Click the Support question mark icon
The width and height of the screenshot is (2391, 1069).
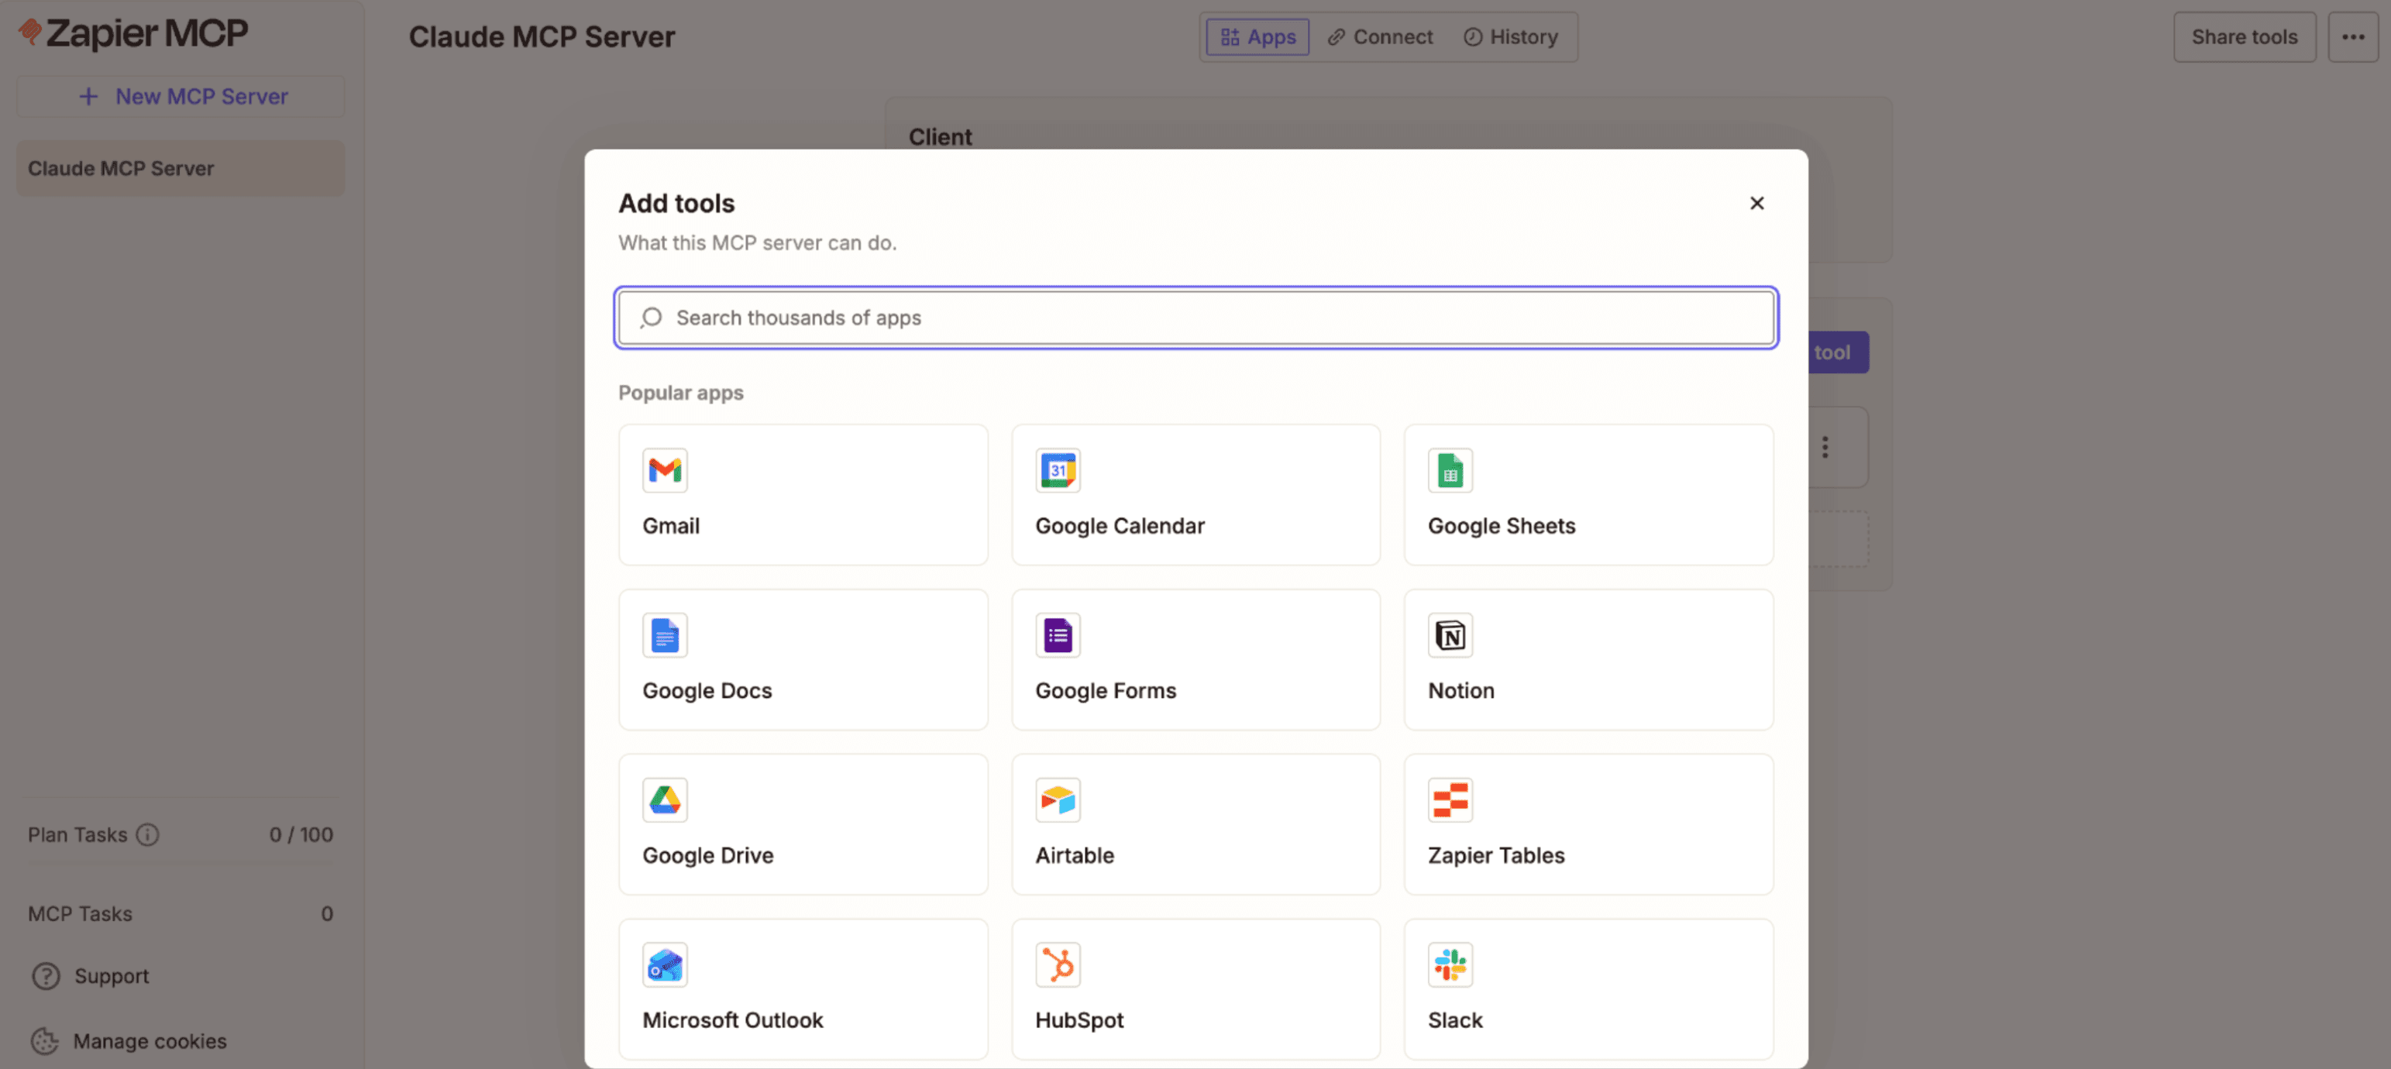click(46, 976)
